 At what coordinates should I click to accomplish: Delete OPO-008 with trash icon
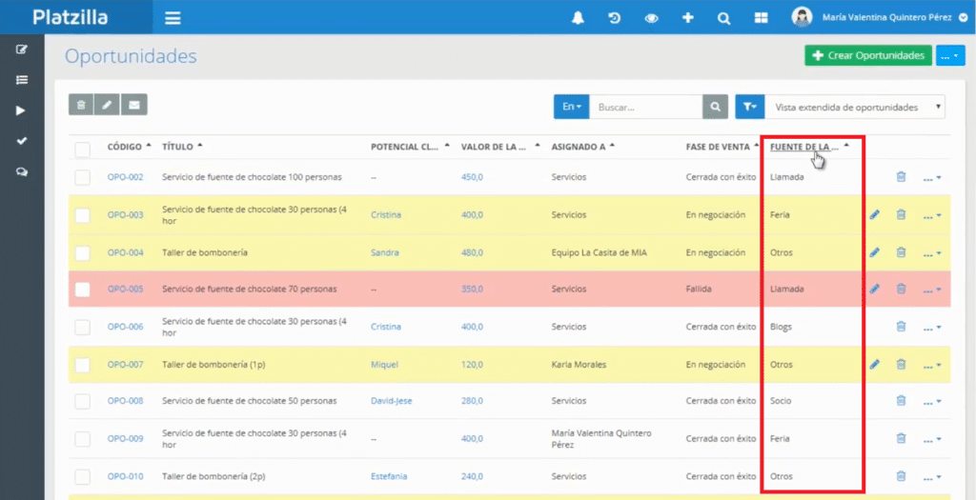(901, 401)
